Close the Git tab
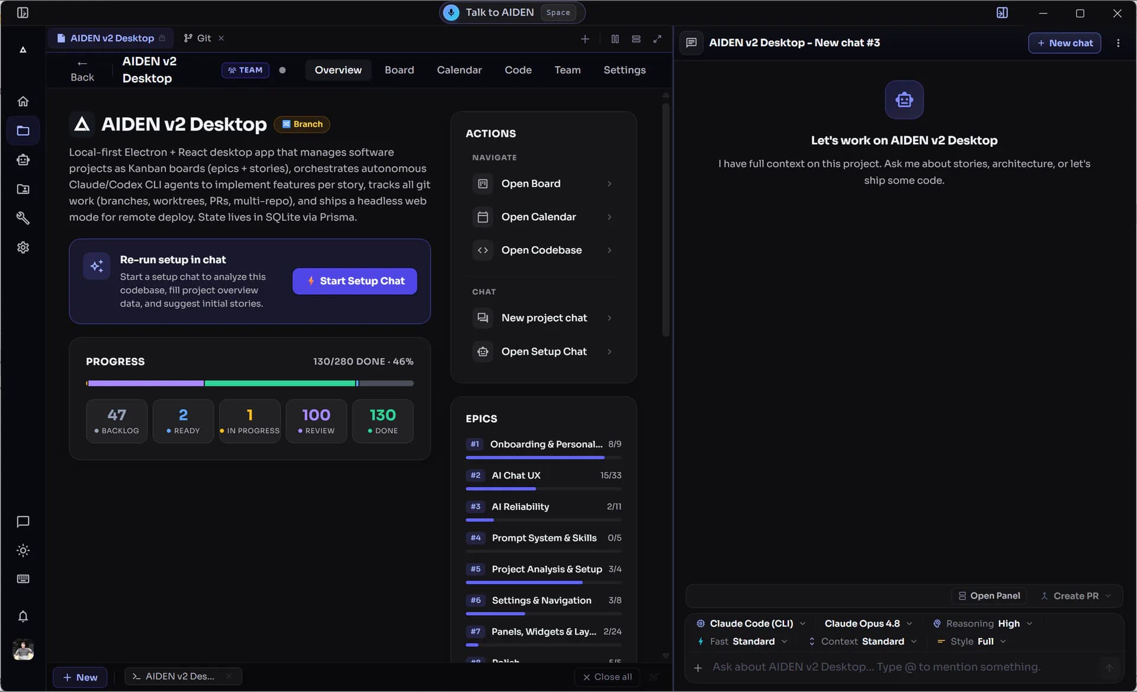 point(221,38)
